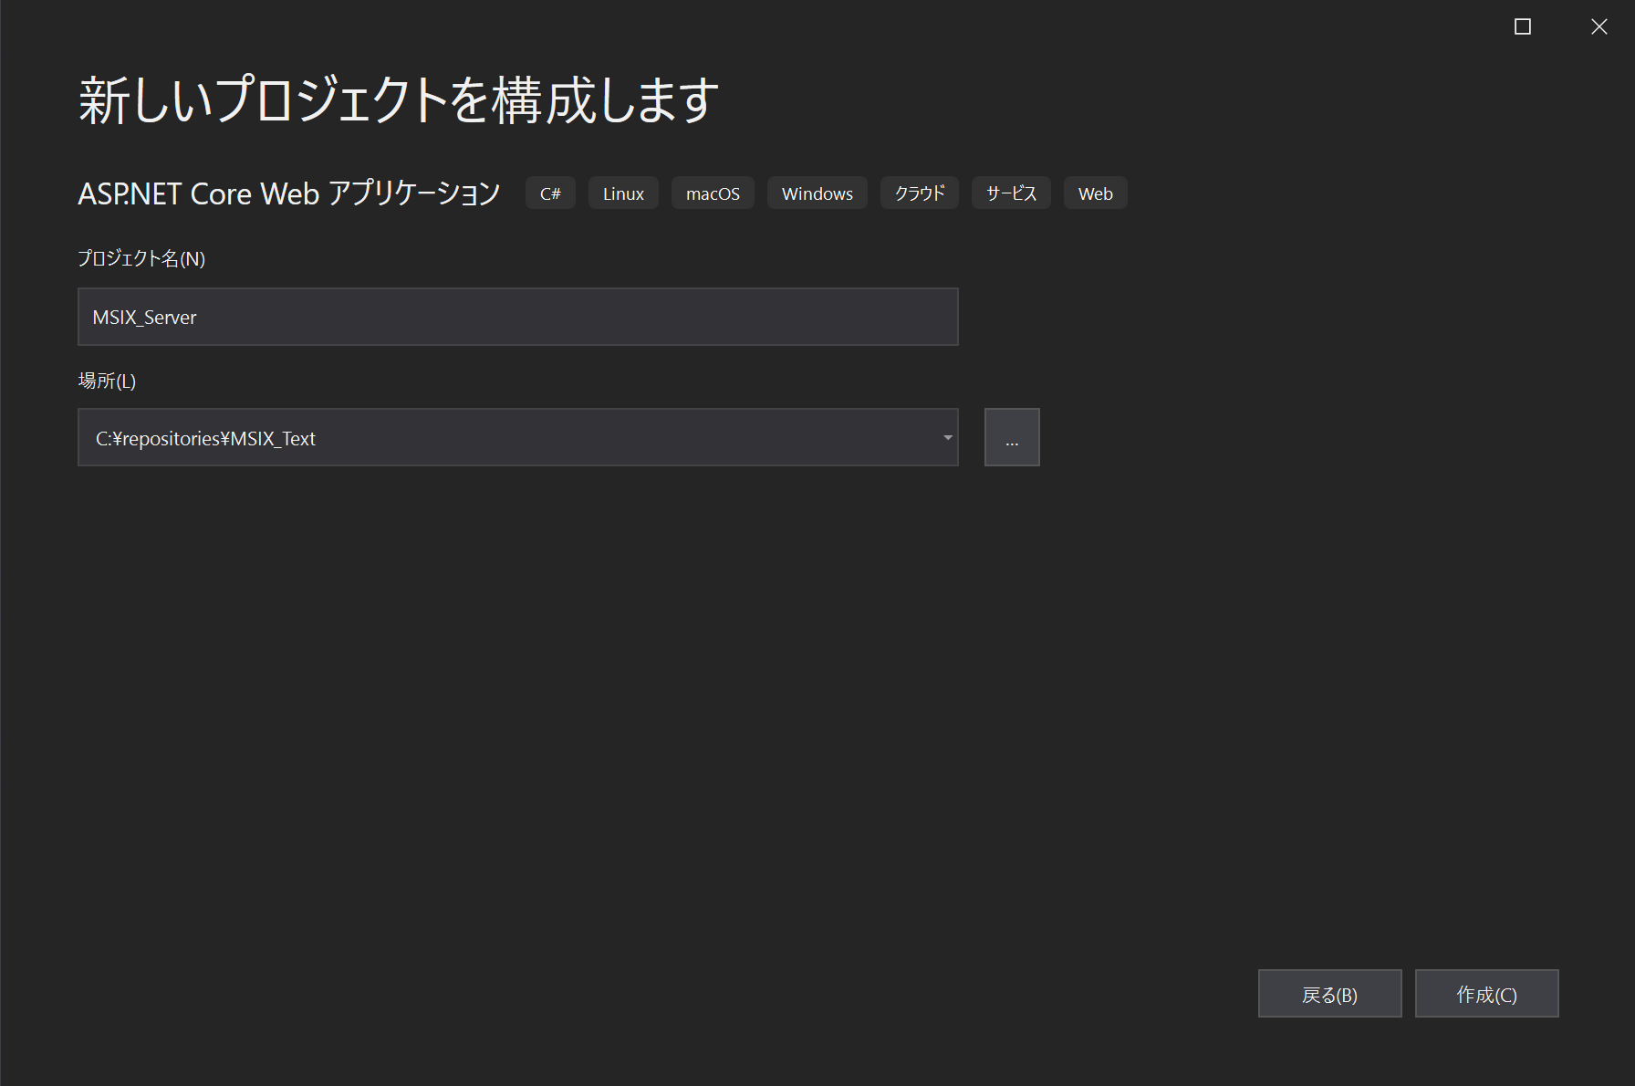Viewport: 1635px width, 1086px height.
Task: Click the Windows platform tag
Action: tap(817, 193)
